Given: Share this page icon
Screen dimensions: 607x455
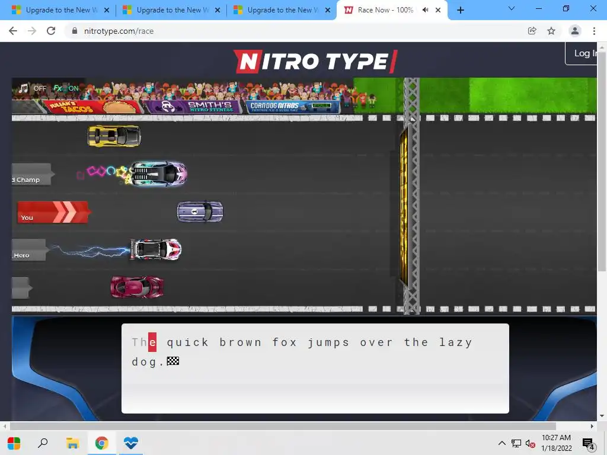Looking at the screenshot, I should [x=532, y=31].
